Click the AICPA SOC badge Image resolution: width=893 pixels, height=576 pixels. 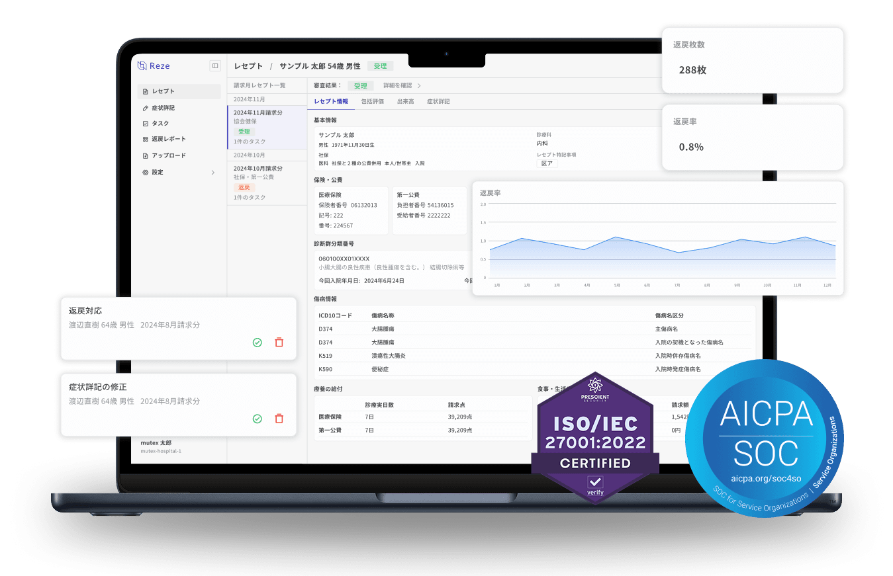(x=765, y=438)
